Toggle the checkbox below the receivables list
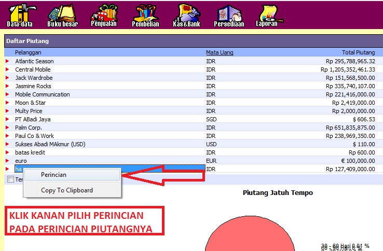 click(11, 179)
